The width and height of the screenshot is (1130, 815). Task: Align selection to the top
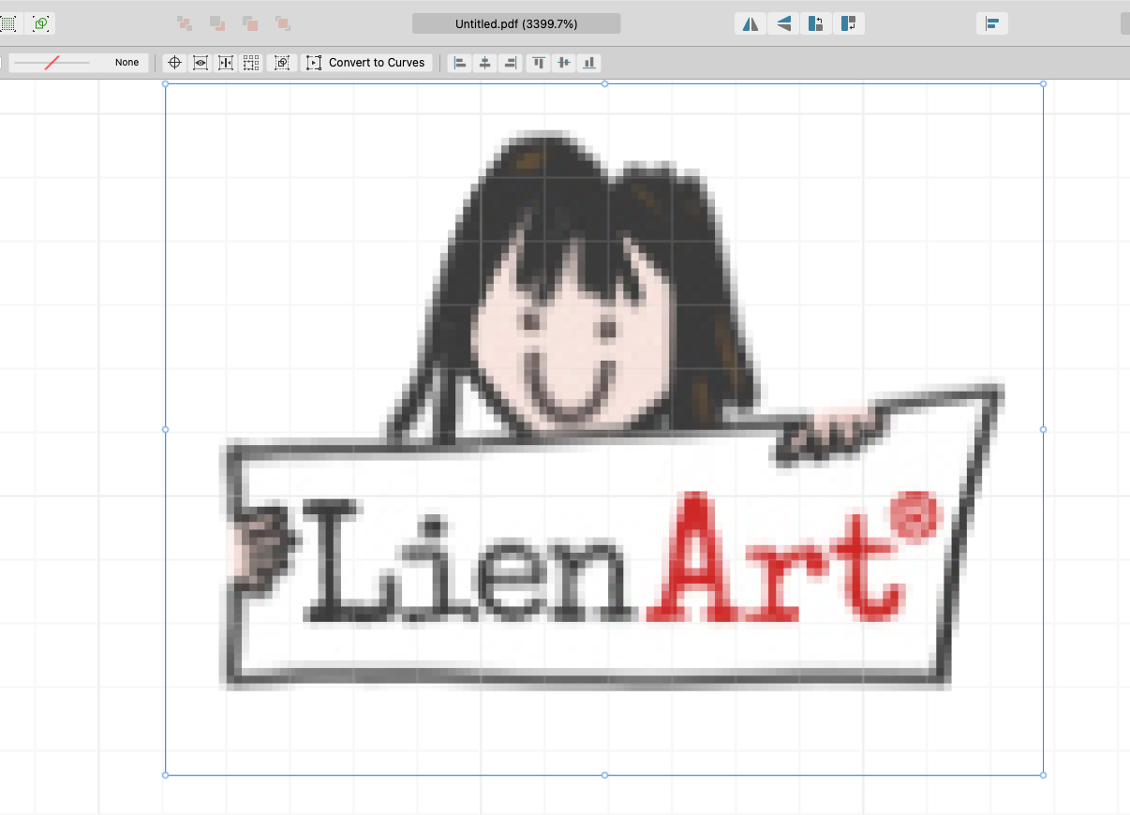pos(538,63)
